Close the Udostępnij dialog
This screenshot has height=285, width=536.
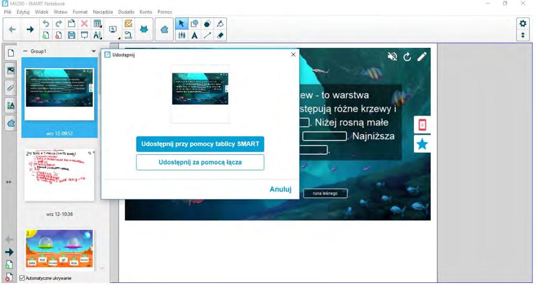pyautogui.click(x=293, y=55)
